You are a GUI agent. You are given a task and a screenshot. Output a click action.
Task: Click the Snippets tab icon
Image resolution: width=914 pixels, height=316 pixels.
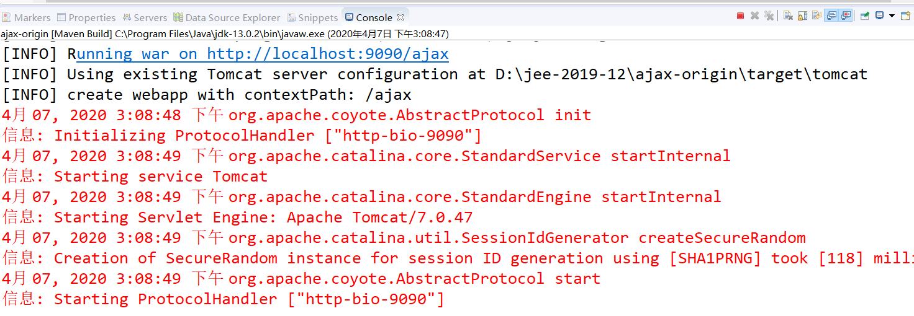[x=291, y=17]
